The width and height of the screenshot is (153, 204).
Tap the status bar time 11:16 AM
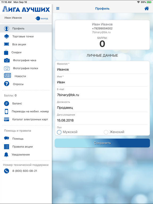(6, 2)
